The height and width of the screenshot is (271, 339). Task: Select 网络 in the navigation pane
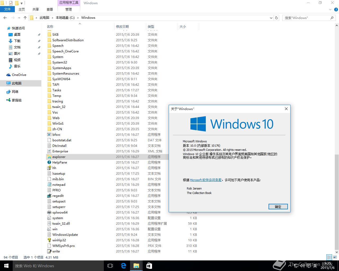(x=15, y=92)
